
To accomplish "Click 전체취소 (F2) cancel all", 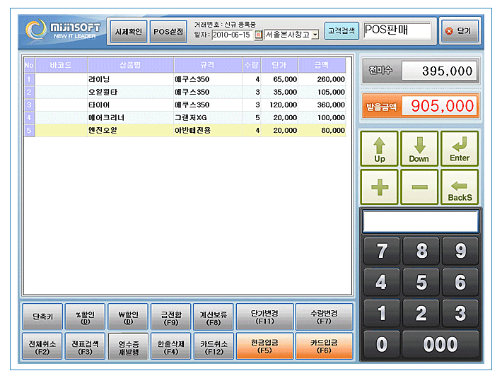I will 42,346.
